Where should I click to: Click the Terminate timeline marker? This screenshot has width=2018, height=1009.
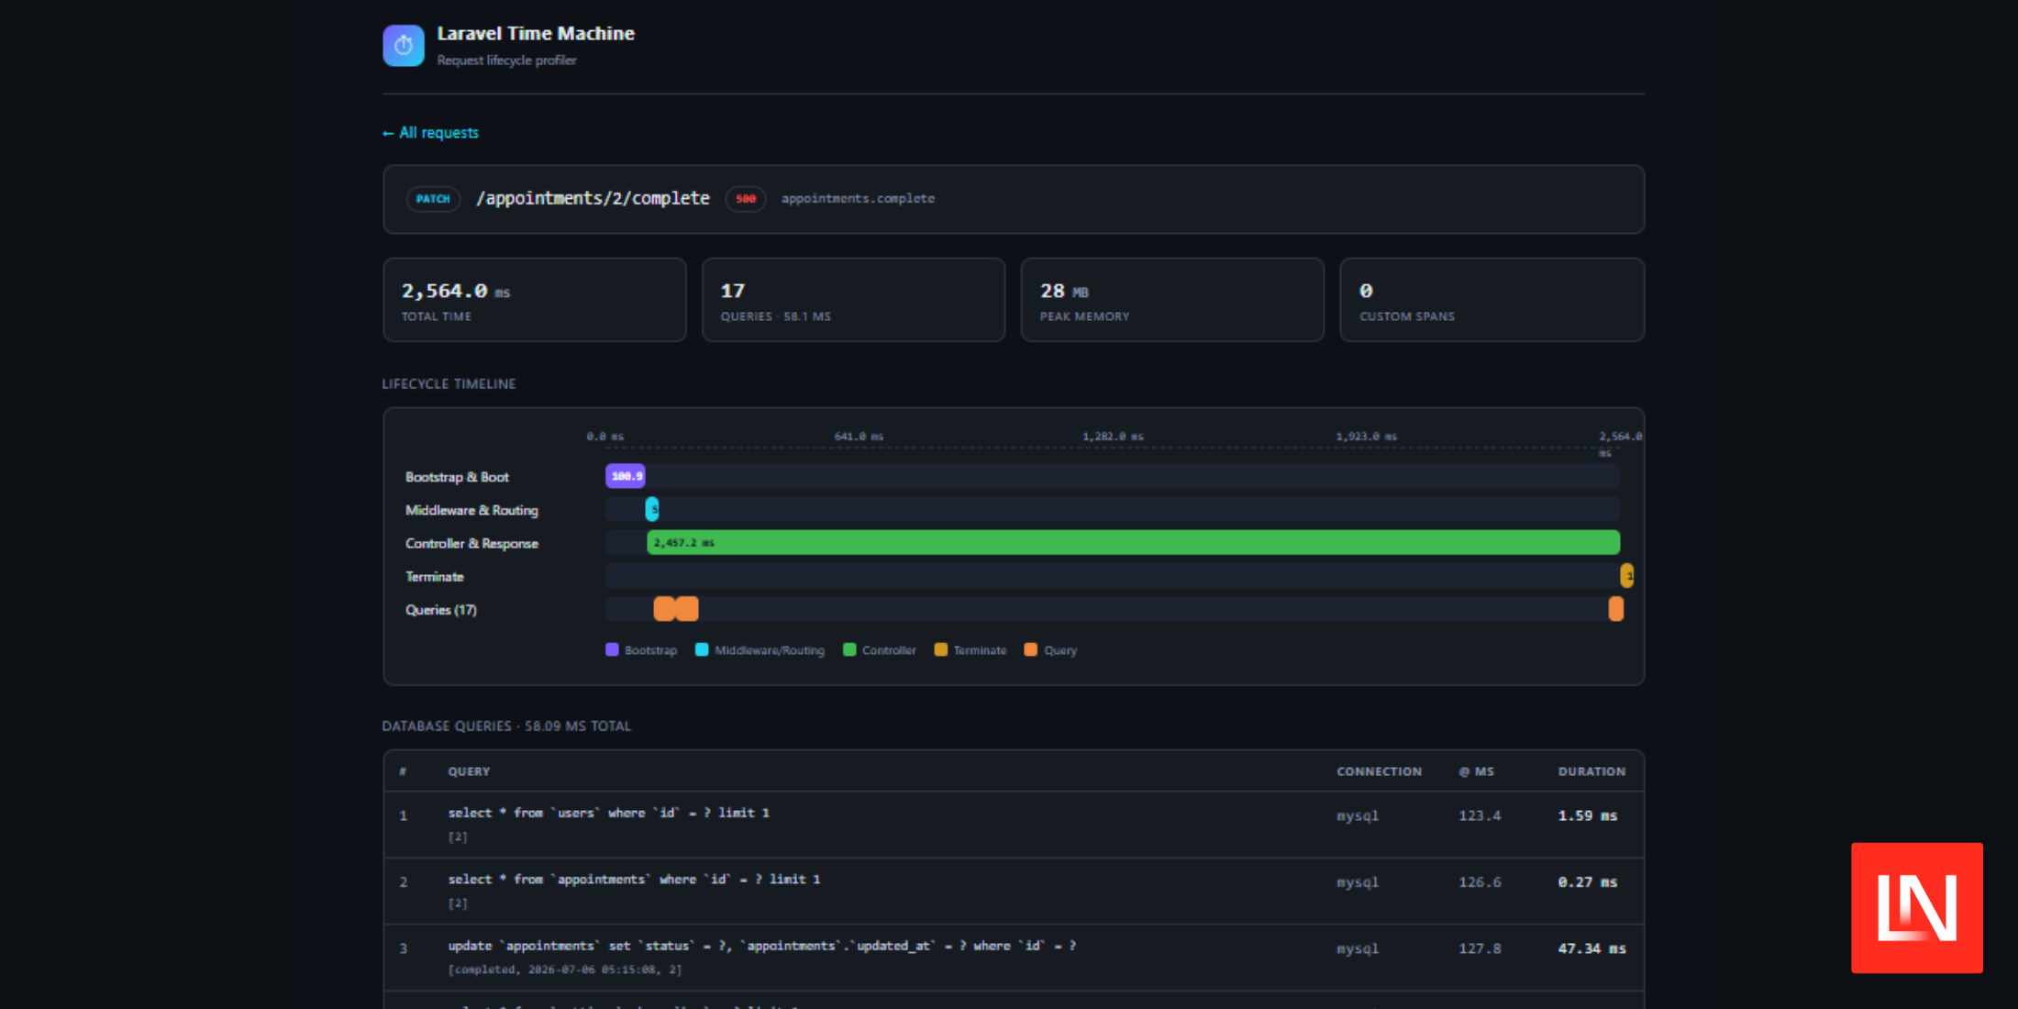[x=1626, y=575]
